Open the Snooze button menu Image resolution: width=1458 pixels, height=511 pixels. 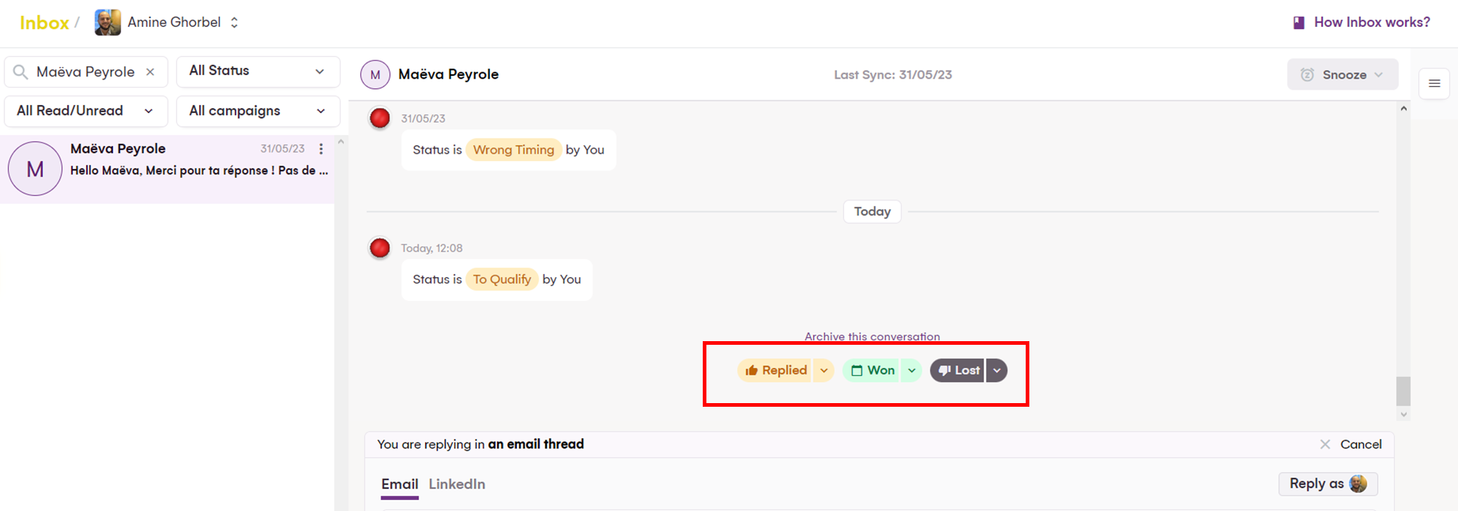click(1342, 74)
